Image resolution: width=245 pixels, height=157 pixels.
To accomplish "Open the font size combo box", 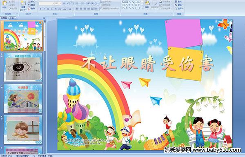I will point(58,3).
